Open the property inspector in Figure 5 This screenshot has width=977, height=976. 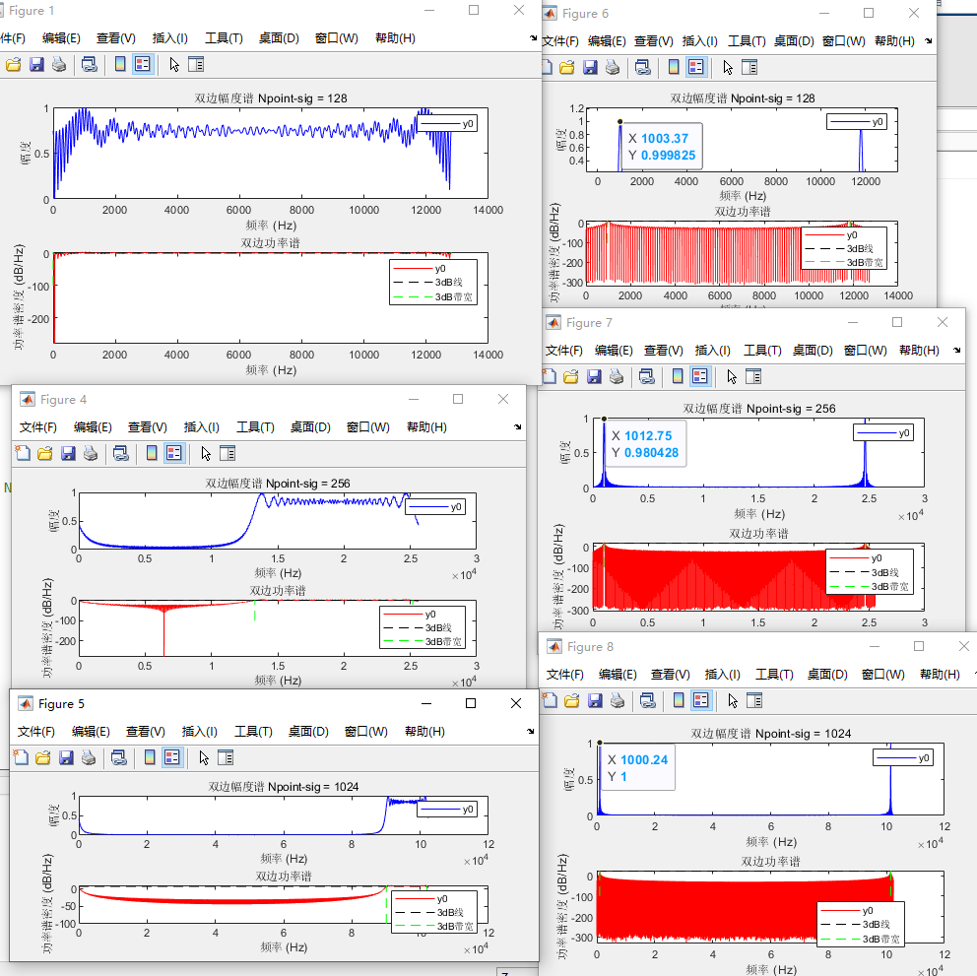click(226, 757)
